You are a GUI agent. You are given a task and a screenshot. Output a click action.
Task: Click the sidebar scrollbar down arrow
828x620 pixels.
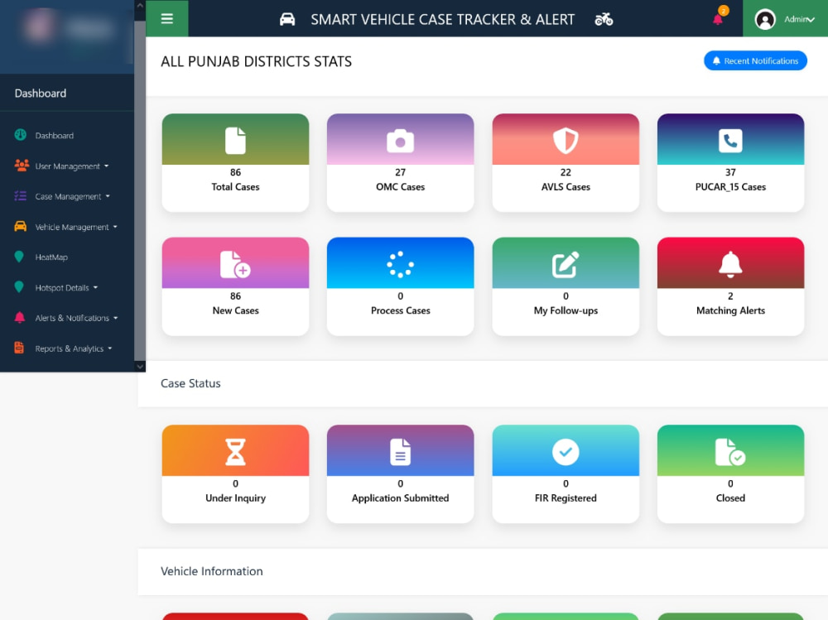[x=140, y=367]
